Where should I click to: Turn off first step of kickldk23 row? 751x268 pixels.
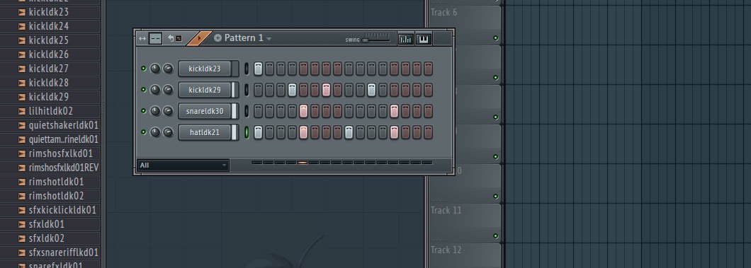coord(258,69)
